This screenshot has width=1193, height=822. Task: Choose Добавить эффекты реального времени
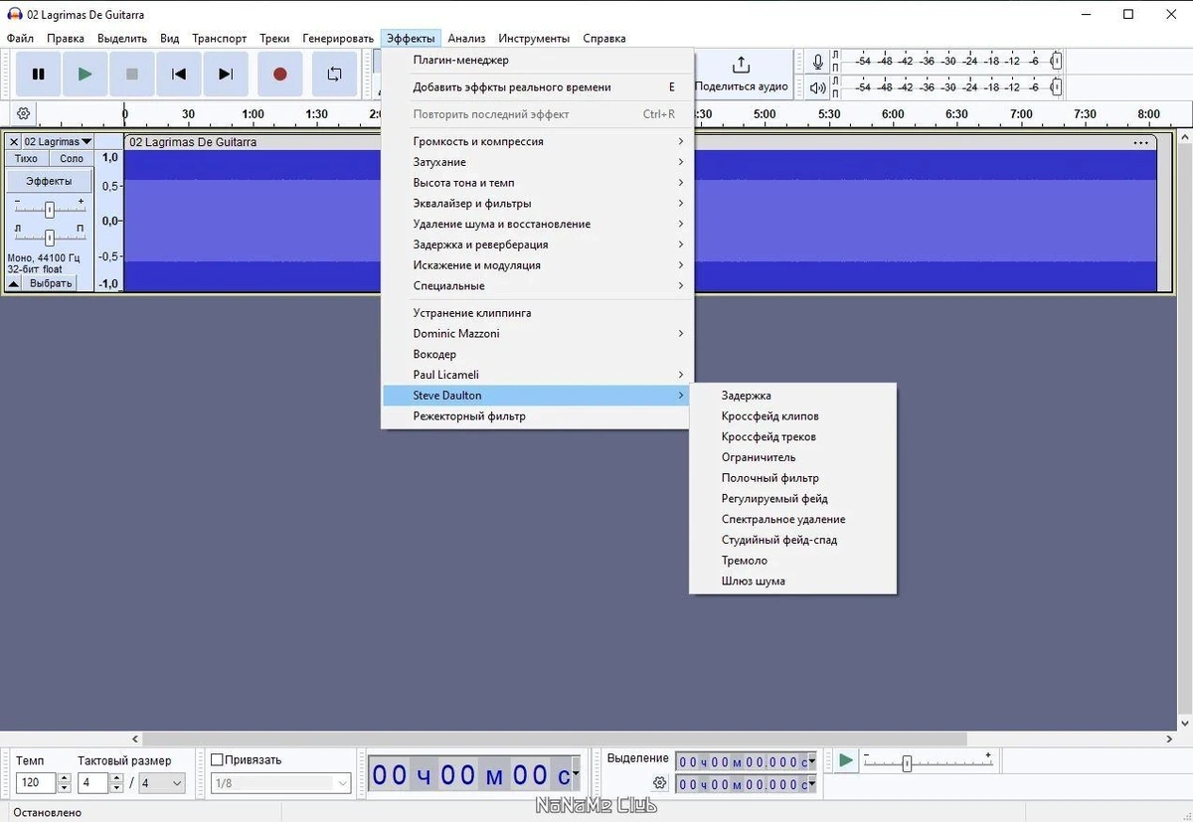537,87
